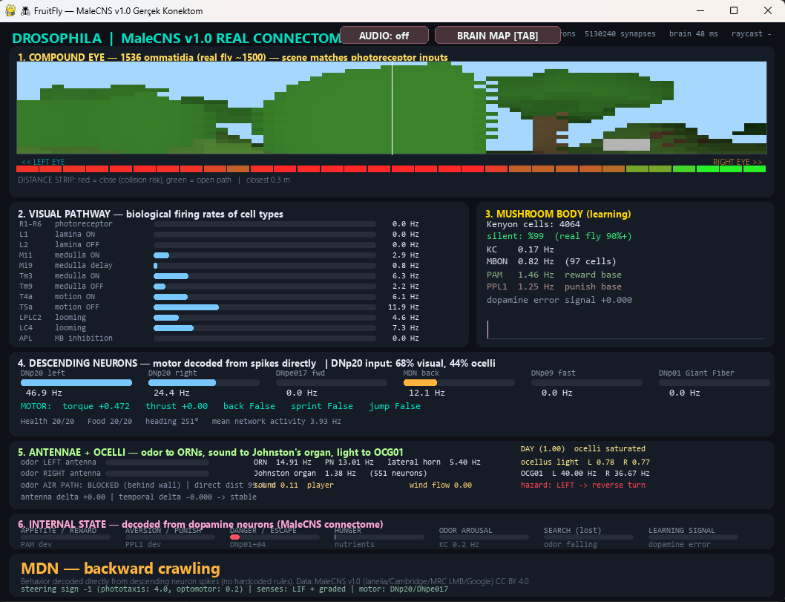This screenshot has height=602, width=785.
Task: Click the 'dopamine error signal +0.000' text
Action: tap(559, 300)
